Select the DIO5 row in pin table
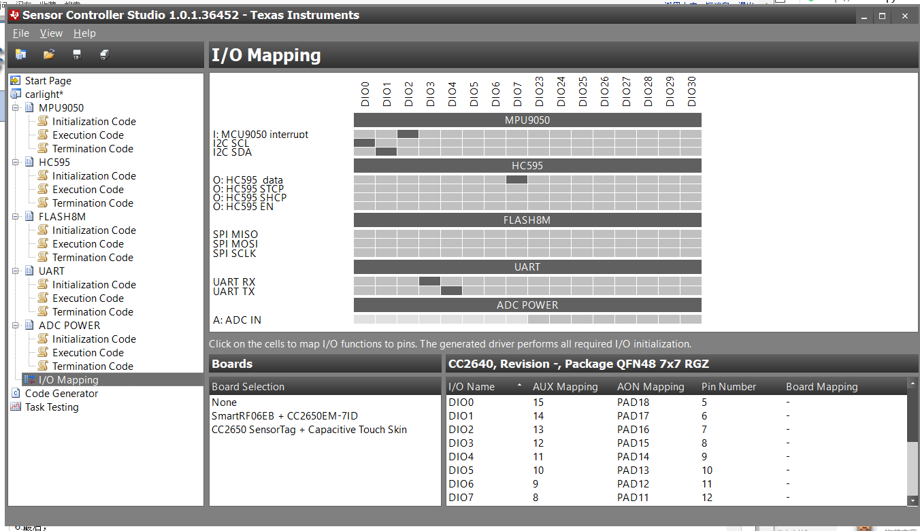Viewport: 920px width, 531px height. tap(677, 470)
